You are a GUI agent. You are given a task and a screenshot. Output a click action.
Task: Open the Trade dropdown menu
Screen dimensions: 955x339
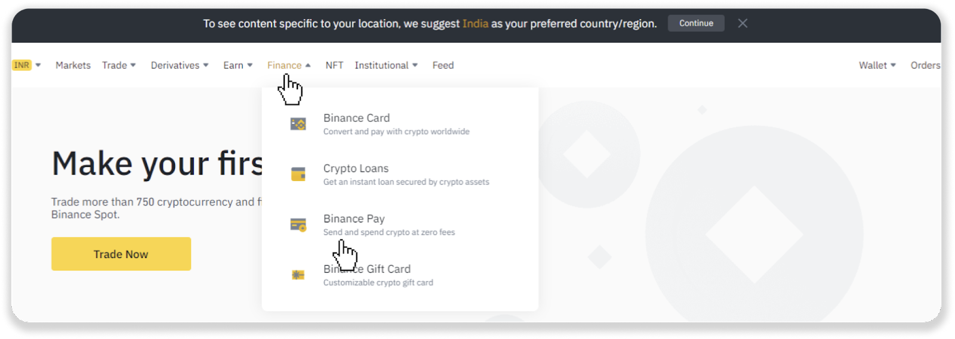pos(119,65)
